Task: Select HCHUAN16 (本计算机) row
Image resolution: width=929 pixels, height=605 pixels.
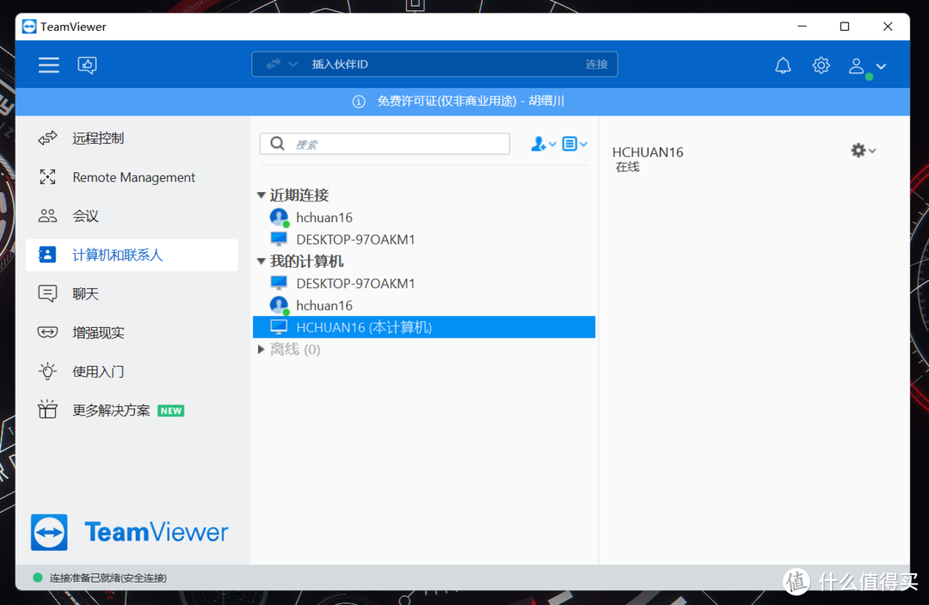Action: [424, 327]
